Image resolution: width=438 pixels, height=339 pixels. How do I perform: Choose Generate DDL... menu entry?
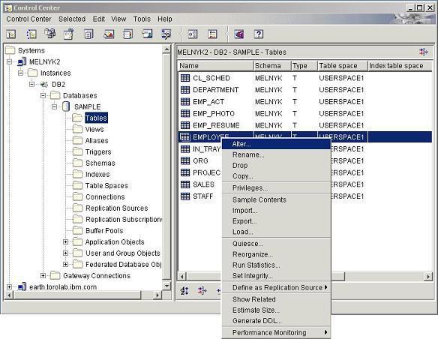[x=276, y=321]
